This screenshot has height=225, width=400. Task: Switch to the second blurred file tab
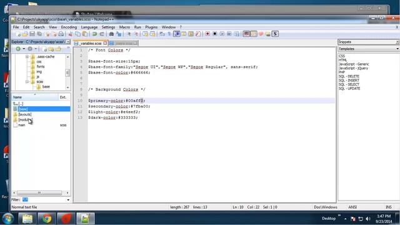[124, 43]
